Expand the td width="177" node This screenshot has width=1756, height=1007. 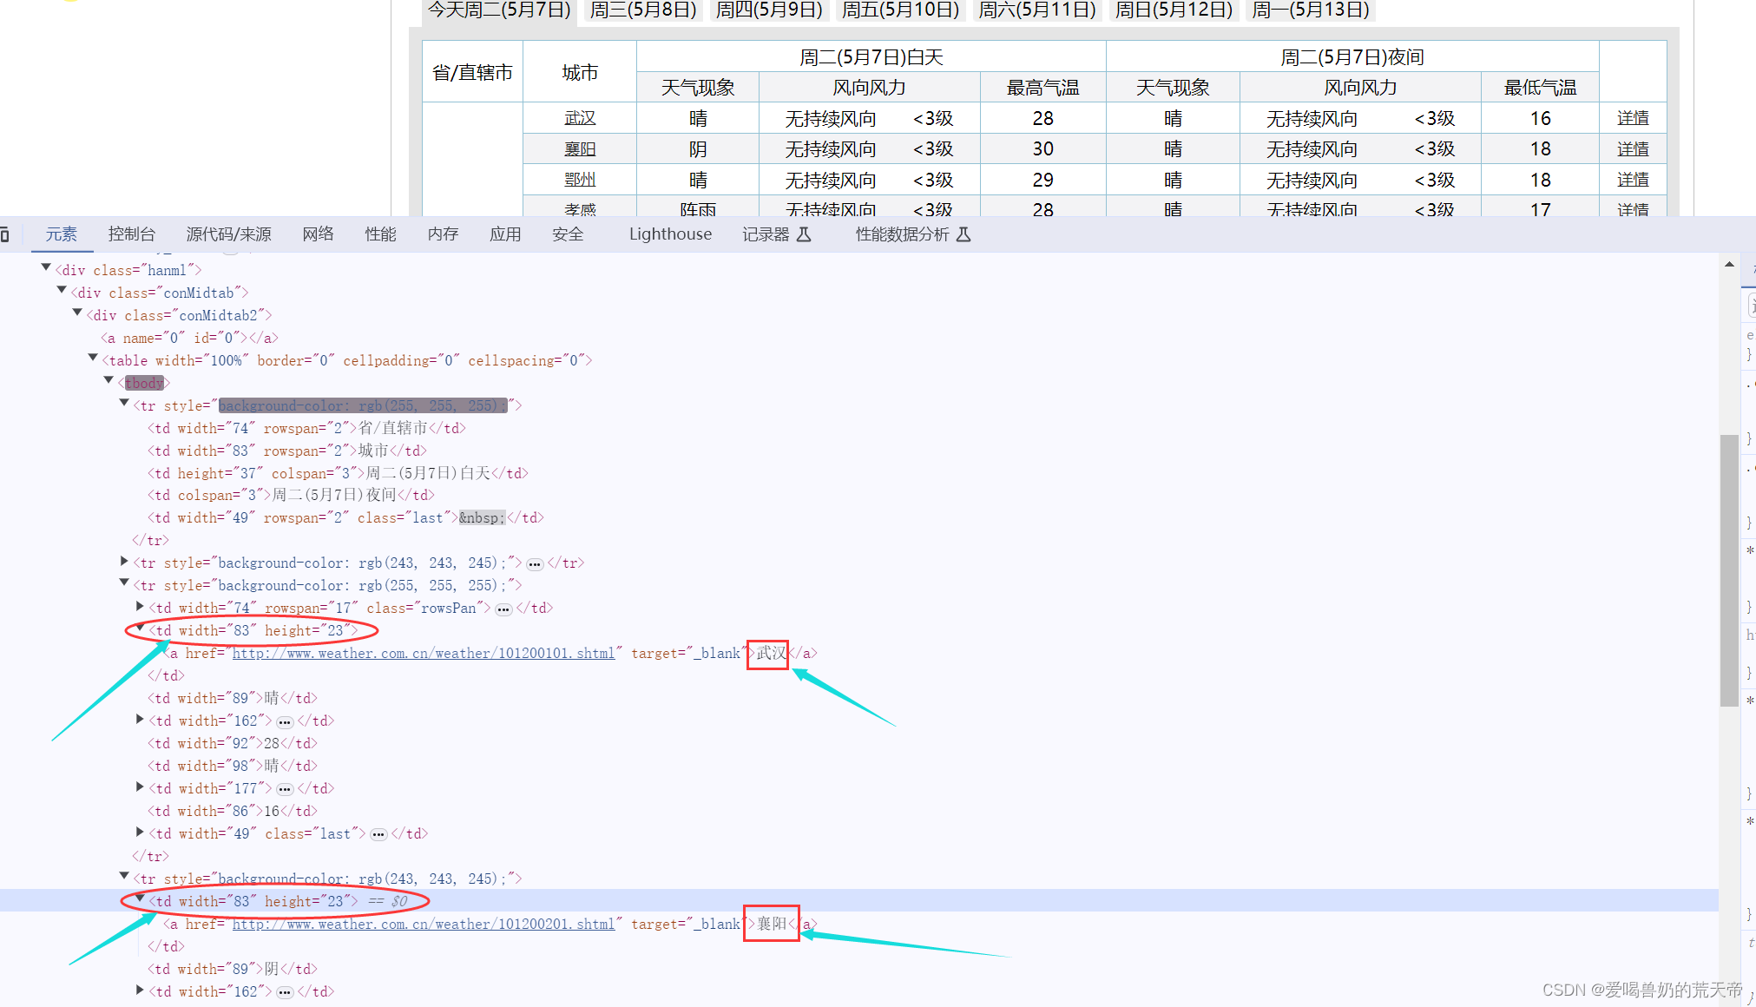point(140,787)
